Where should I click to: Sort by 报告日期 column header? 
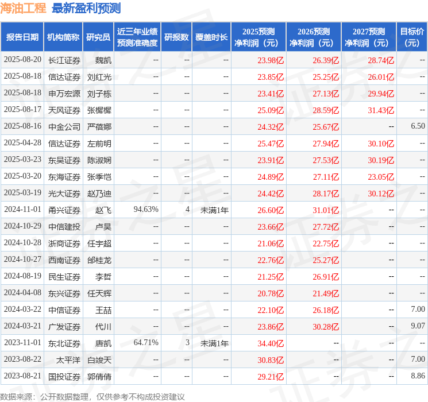point(22,37)
